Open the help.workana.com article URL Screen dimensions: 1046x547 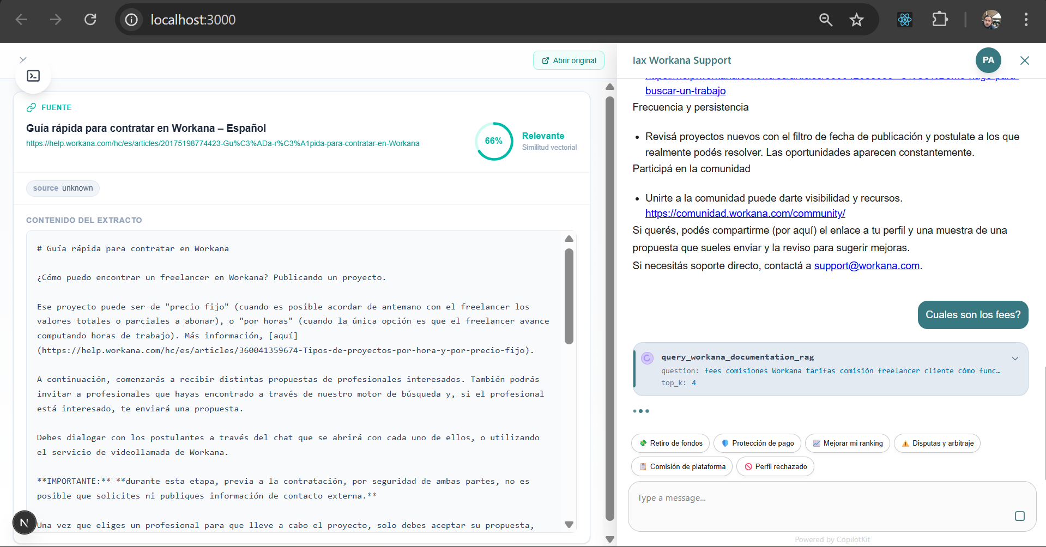click(x=223, y=143)
